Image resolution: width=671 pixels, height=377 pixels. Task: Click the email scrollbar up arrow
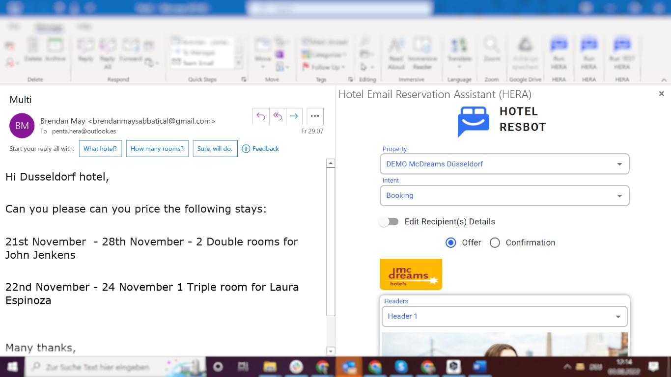pyautogui.click(x=331, y=163)
